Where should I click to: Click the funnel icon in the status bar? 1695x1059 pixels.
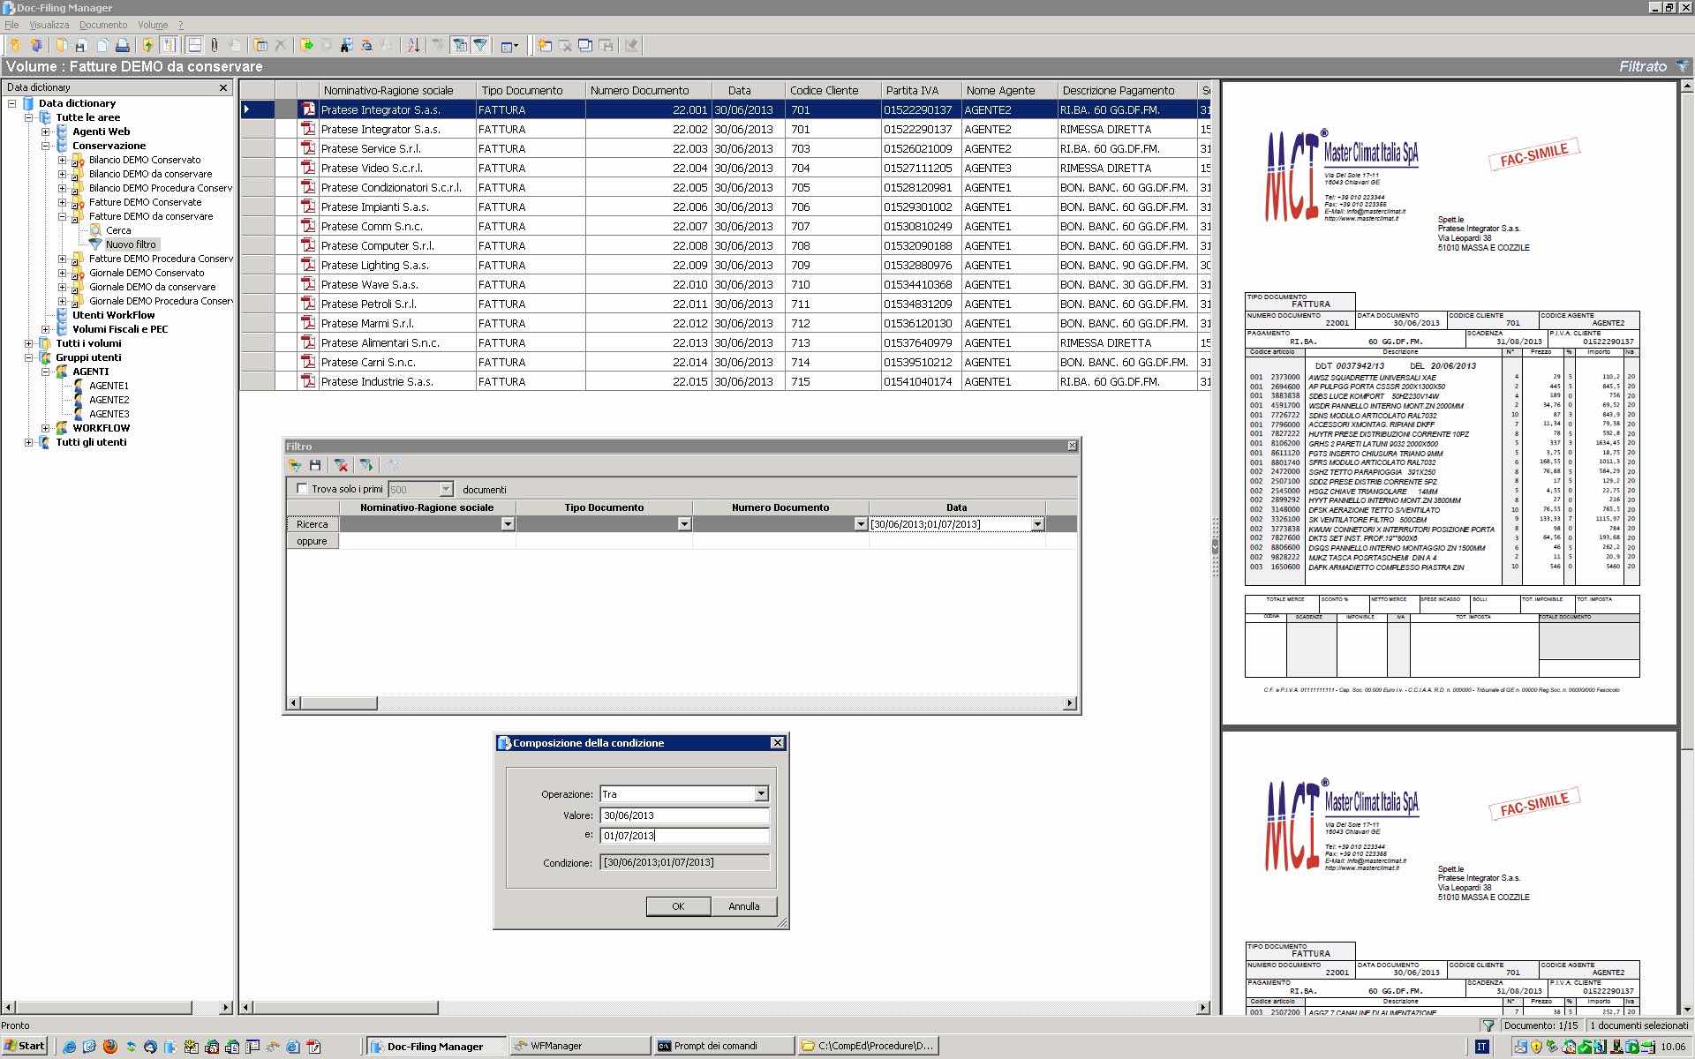pos(1488,1025)
